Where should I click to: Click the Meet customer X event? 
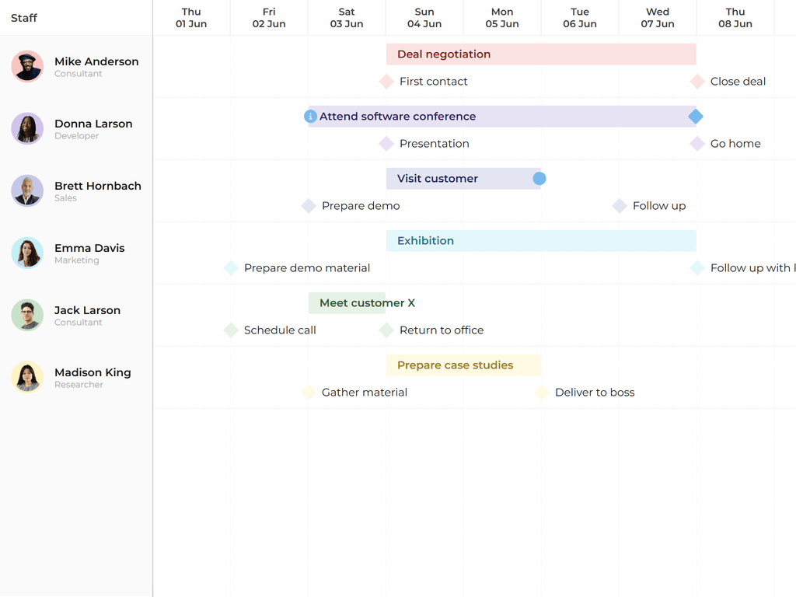[347, 303]
